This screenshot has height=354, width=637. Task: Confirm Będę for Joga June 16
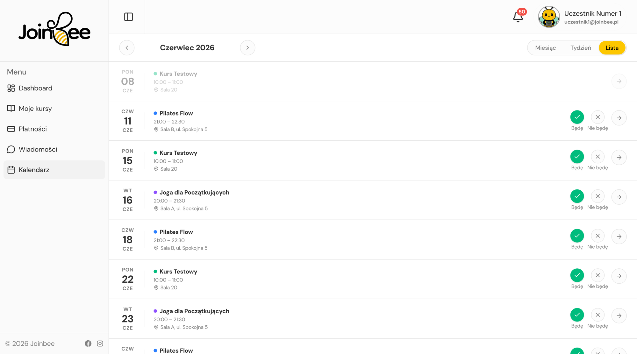pos(577,196)
